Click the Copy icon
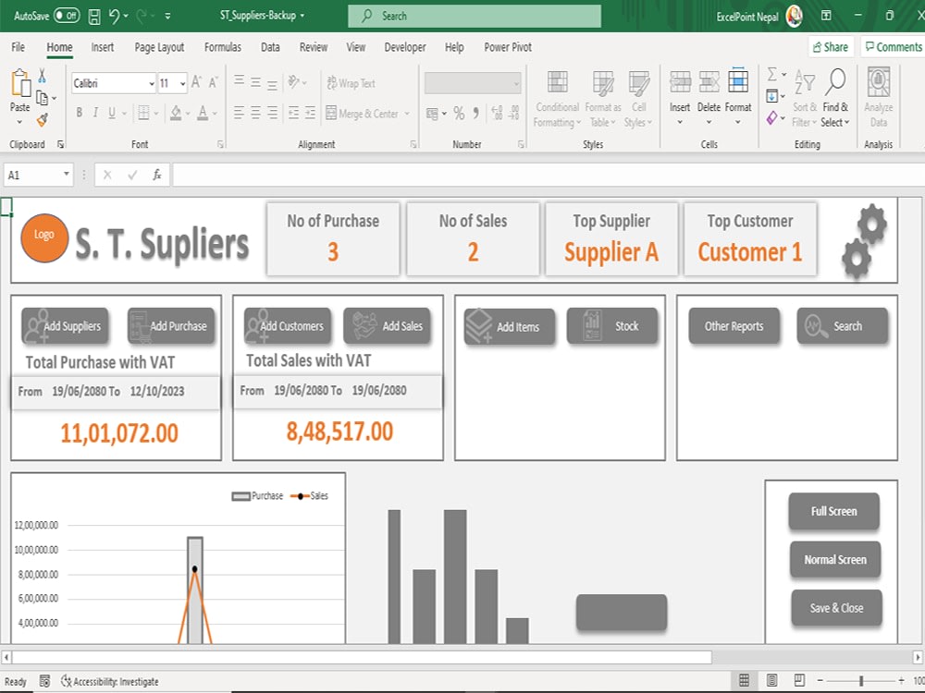Screen dimensions: 925x693 [x=42, y=98]
